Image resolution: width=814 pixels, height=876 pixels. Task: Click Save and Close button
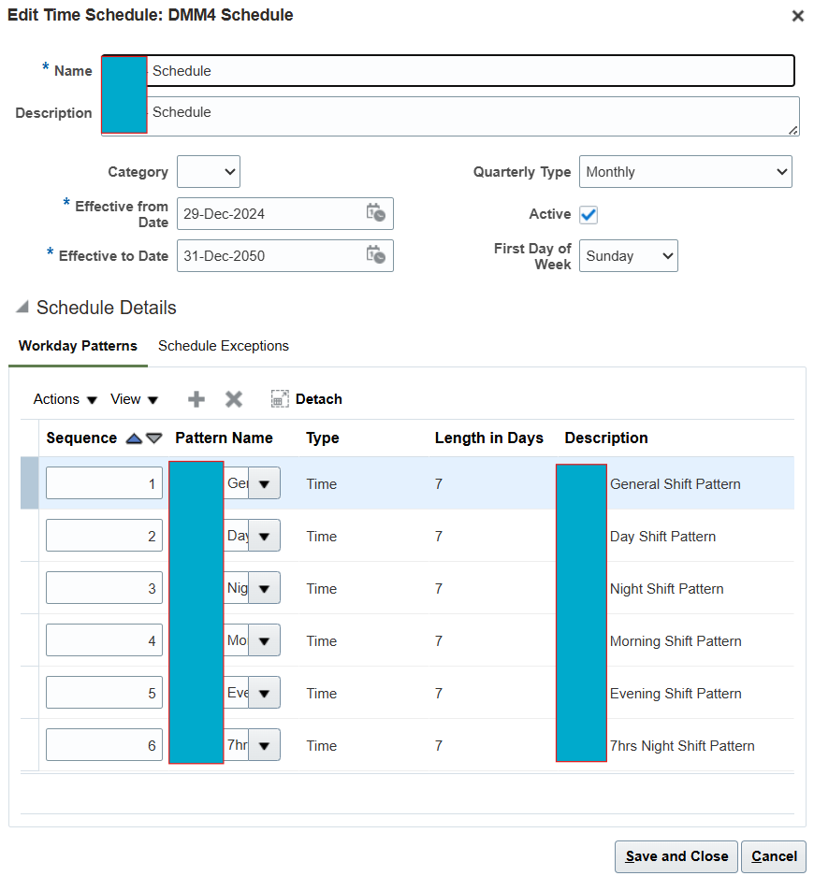(x=676, y=856)
